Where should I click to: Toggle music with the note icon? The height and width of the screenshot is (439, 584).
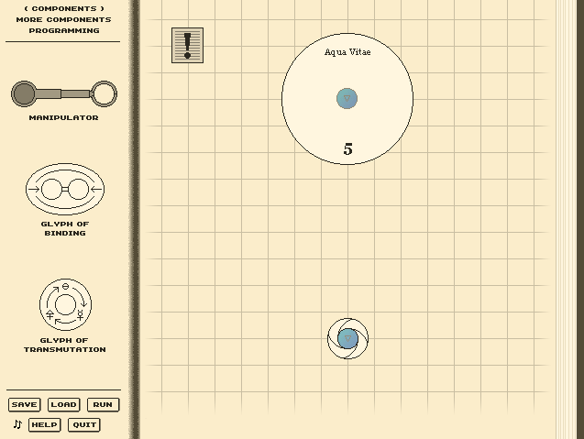click(17, 424)
